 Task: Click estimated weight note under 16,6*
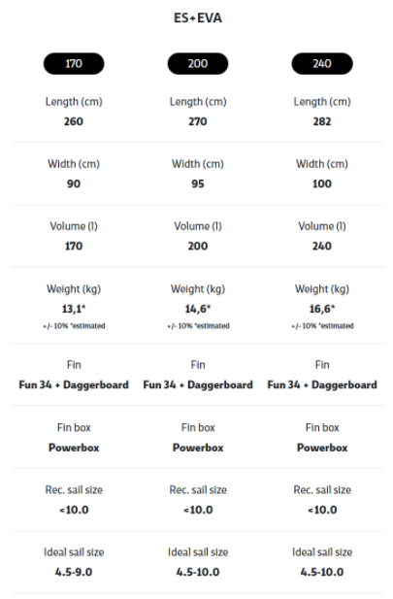[x=322, y=326]
